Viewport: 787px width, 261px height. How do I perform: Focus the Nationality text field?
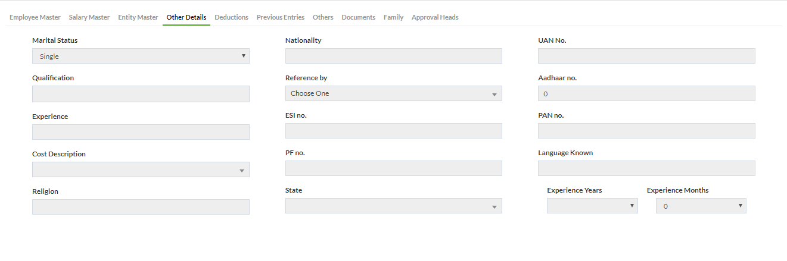[393, 56]
